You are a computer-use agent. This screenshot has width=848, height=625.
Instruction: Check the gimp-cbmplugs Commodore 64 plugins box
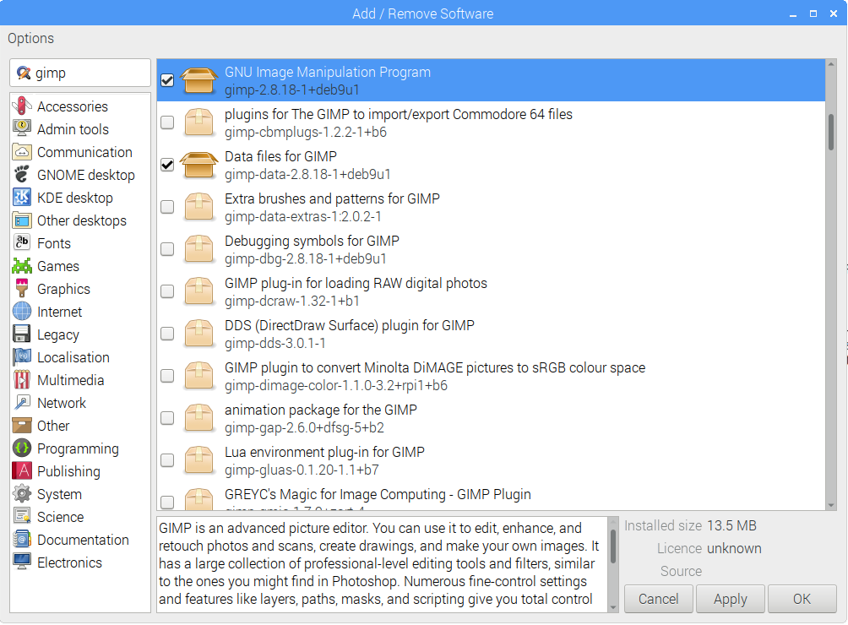pyautogui.click(x=167, y=122)
